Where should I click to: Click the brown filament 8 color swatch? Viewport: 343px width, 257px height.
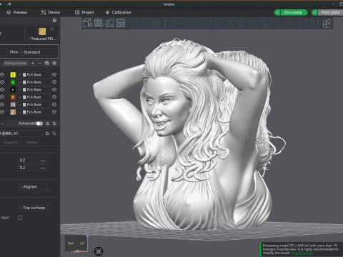[x=13, y=97]
